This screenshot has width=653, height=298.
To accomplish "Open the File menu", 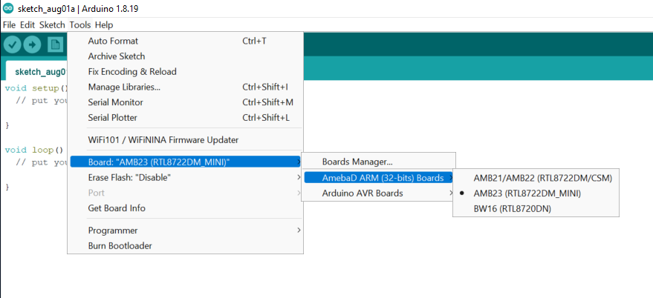I will [x=9, y=25].
